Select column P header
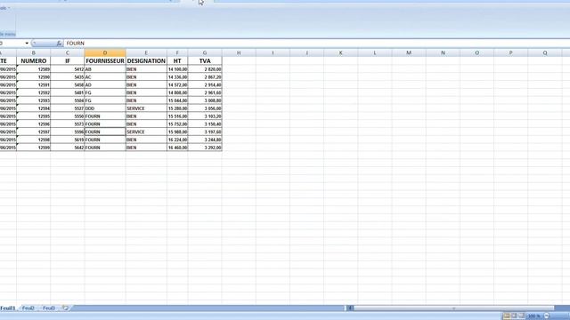This screenshot has width=570, height=320. tap(510, 53)
